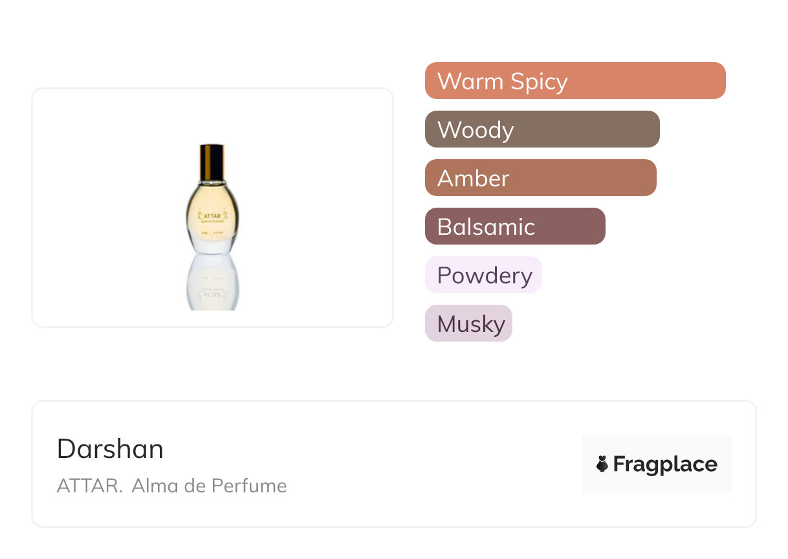The width and height of the screenshot is (788, 559).
Task: Select the Warm Spicy accord bar
Action: tap(575, 81)
